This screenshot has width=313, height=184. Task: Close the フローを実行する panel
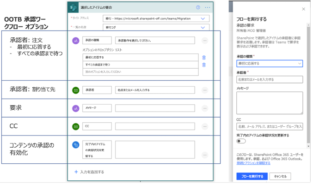303,9
